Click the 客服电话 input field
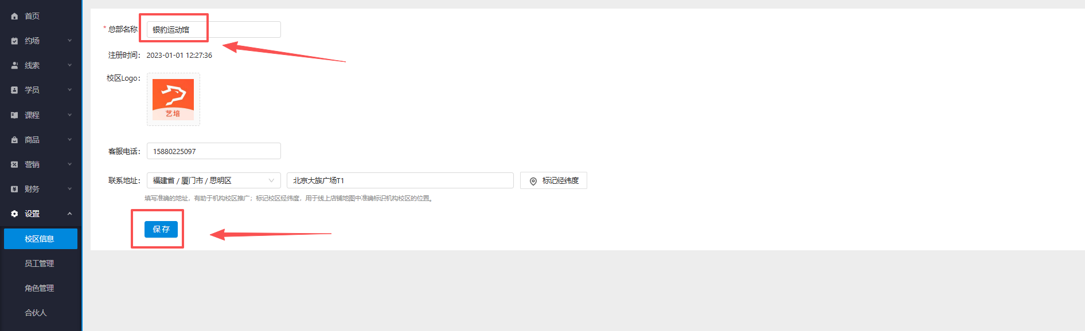 [214, 151]
